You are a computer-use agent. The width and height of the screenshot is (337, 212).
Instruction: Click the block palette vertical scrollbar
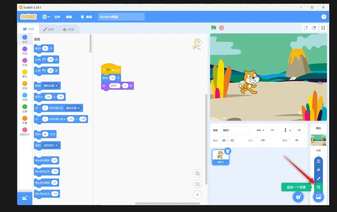(x=90, y=44)
